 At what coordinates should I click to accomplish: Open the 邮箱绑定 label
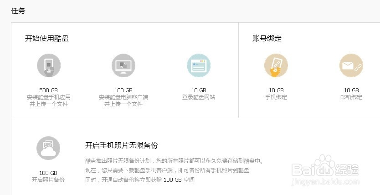351,97
